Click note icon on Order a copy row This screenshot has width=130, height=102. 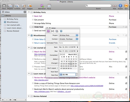[x=126, y=83]
